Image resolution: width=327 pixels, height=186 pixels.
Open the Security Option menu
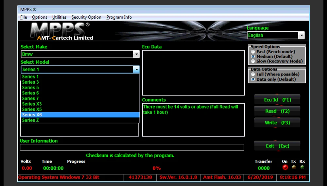86,17
